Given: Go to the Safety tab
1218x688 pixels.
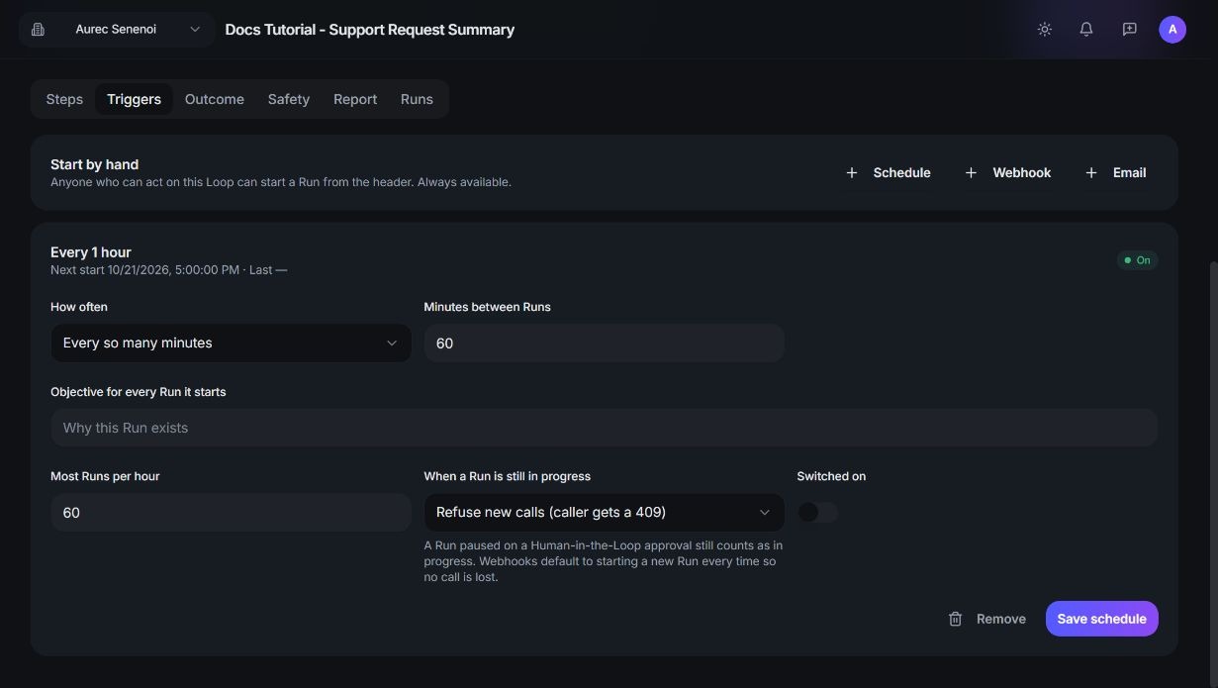Looking at the screenshot, I should tap(289, 99).
